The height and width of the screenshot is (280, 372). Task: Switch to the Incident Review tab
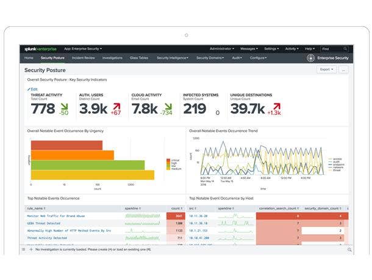[84, 58]
